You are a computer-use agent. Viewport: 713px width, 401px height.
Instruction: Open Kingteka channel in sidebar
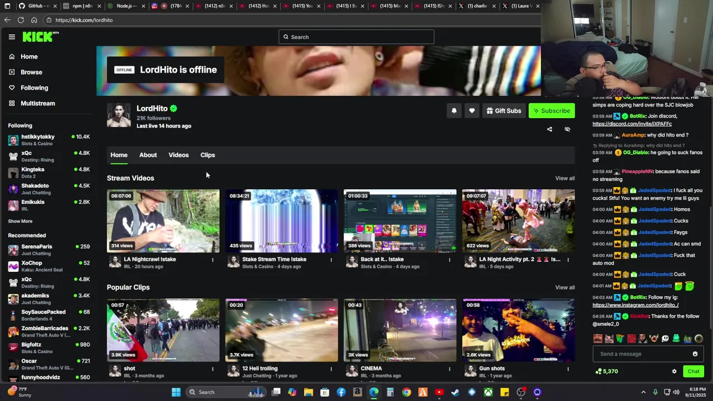[x=49, y=173]
